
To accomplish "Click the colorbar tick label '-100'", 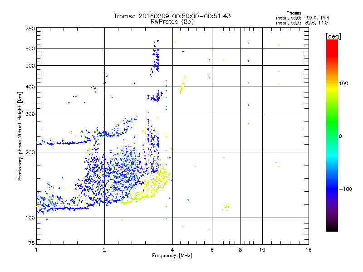I will click(x=346, y=189).
